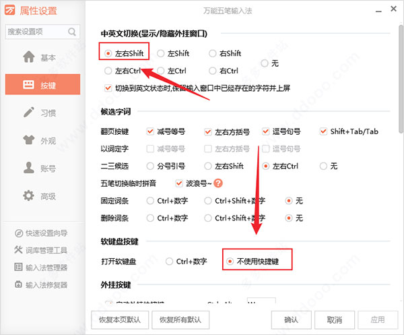Select 左Ctrl radio option
This screenshot has width=404, height=335.
[160, 71]
